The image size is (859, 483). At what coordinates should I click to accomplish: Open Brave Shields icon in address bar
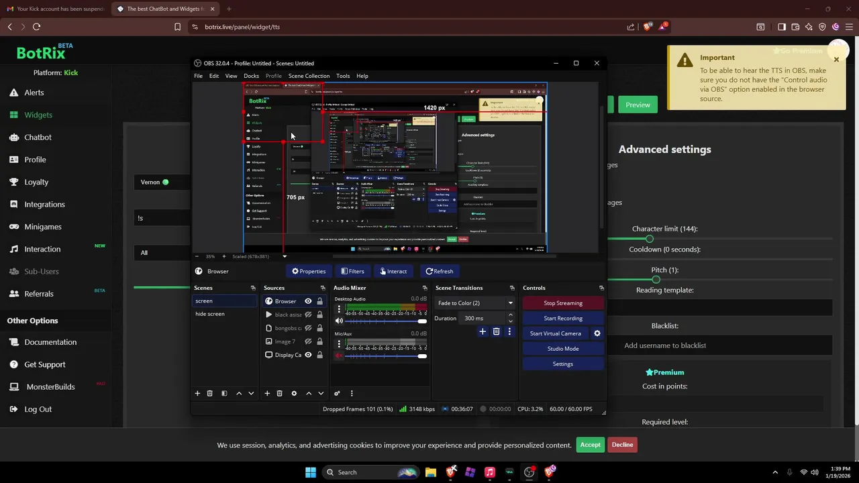tap(648, 27)
